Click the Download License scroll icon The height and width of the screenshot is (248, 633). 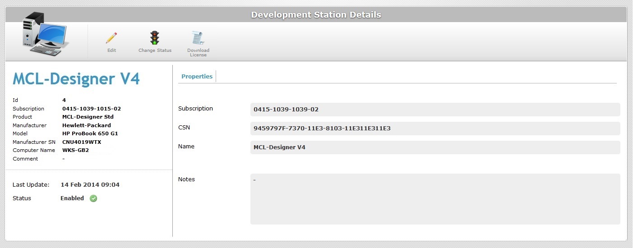(198, 38)
